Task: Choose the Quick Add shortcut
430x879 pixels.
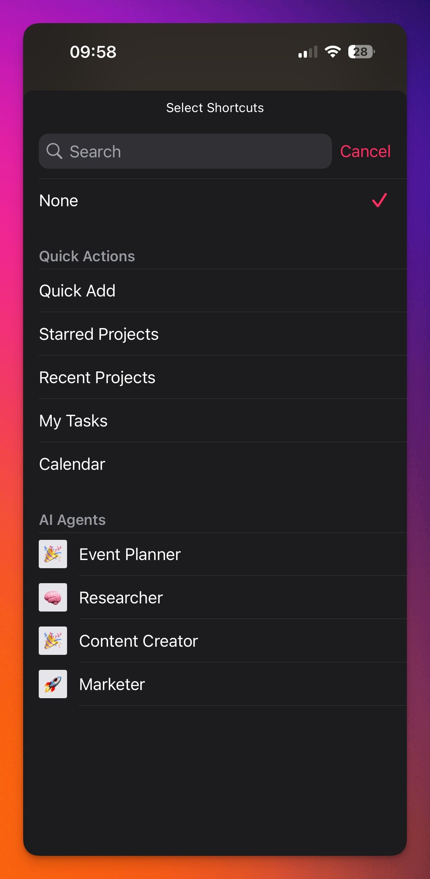Action: (77, 291)
